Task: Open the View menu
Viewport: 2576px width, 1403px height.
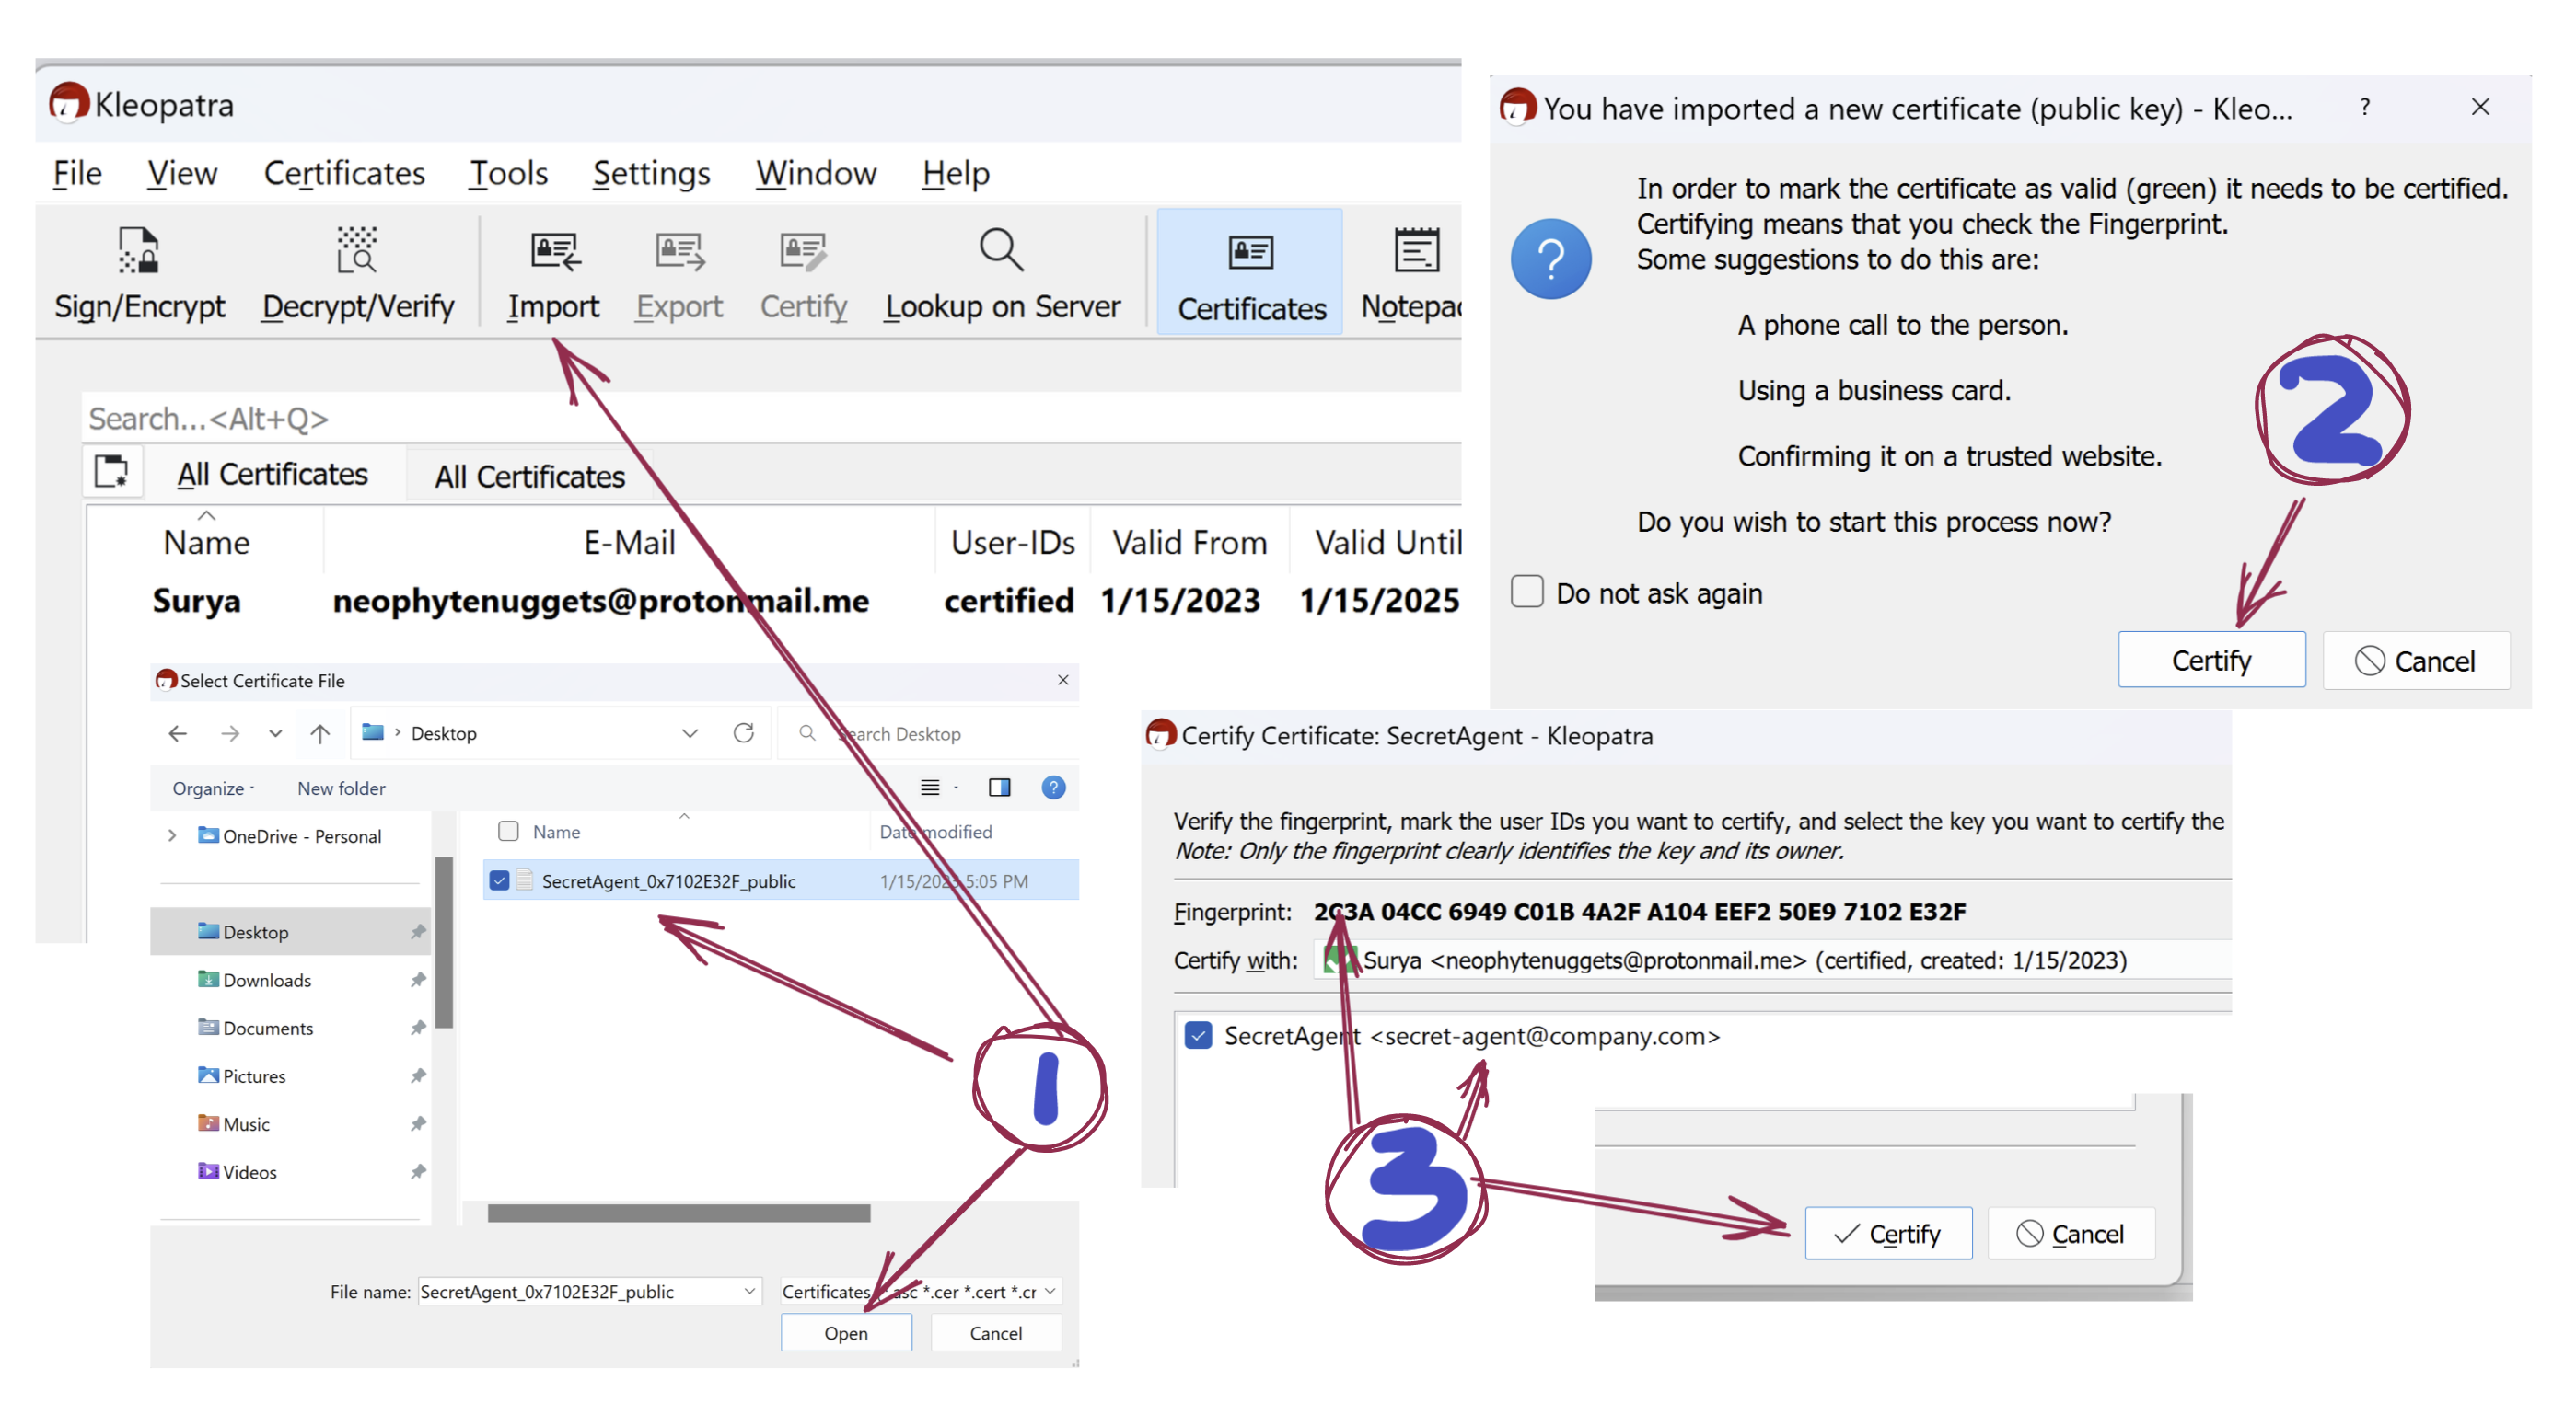Action: (182, 173)
